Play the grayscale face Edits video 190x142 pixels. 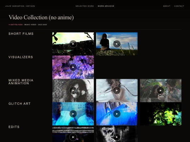[x=117, y=137]
